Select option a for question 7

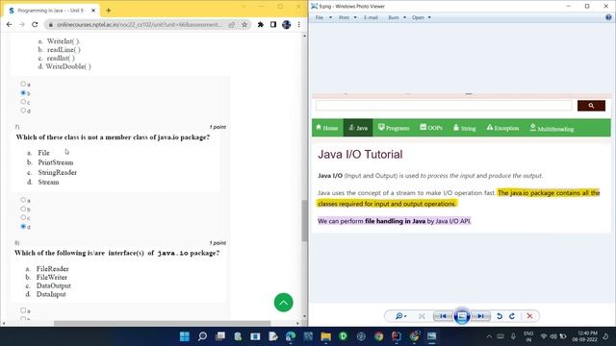pos(23,200)
